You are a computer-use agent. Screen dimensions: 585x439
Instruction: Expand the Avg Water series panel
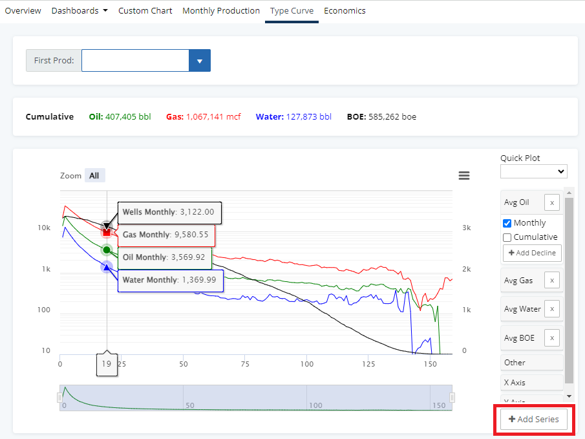(x=522, y=309)
